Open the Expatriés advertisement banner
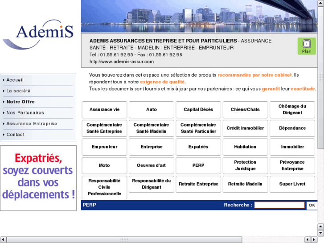 click(38, 178)
